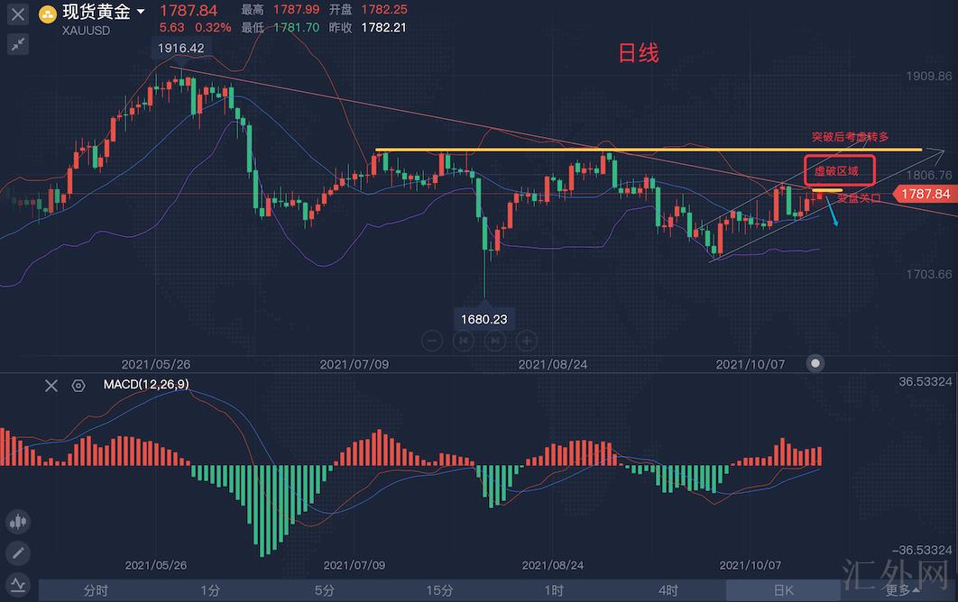Screen dimensions: 958x602
Task: Click the -36.53324 MACD scale value
Action: coord(922,550)
